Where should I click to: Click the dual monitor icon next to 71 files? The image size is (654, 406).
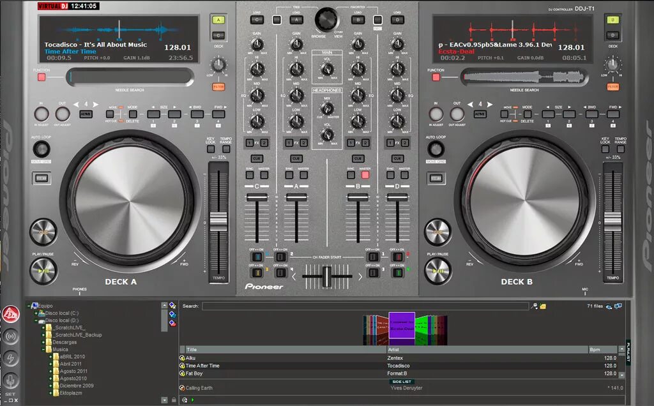pyautogui.click(x=618, y=306)
